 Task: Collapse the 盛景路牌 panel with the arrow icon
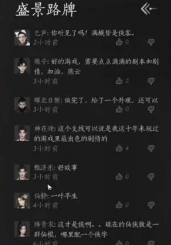click(x=148, y=9)
